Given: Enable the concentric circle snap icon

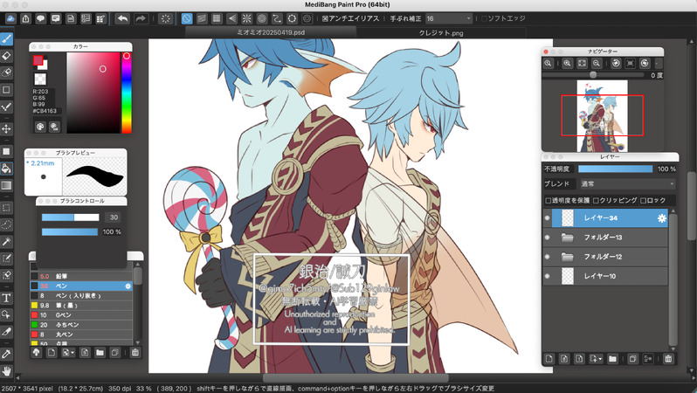Looking at the screenshot, I should [262, 18].
